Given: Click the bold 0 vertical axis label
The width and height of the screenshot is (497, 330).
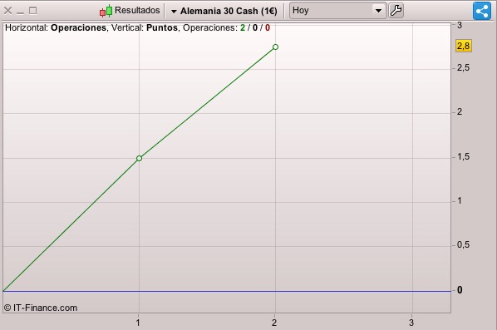Looking at the screenshot, I should click(x=460, y=290).
